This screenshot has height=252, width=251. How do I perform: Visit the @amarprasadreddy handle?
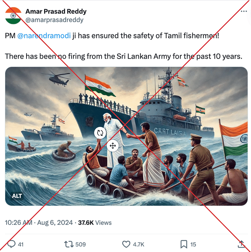54,20
